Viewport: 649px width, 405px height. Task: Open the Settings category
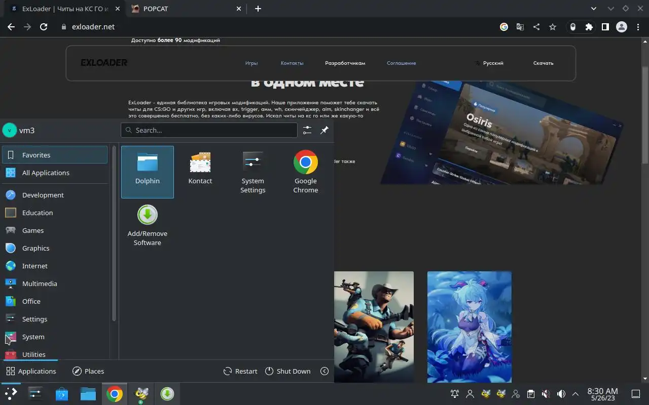tap(55, 319)
